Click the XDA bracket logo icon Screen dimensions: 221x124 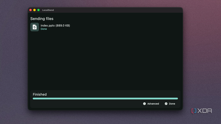point(194,111)
